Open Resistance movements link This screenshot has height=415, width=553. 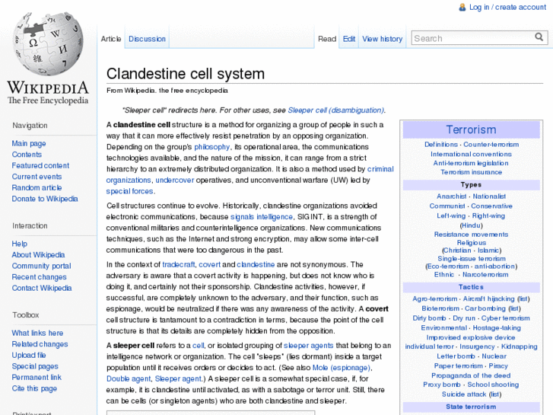(x=471, y=235)
